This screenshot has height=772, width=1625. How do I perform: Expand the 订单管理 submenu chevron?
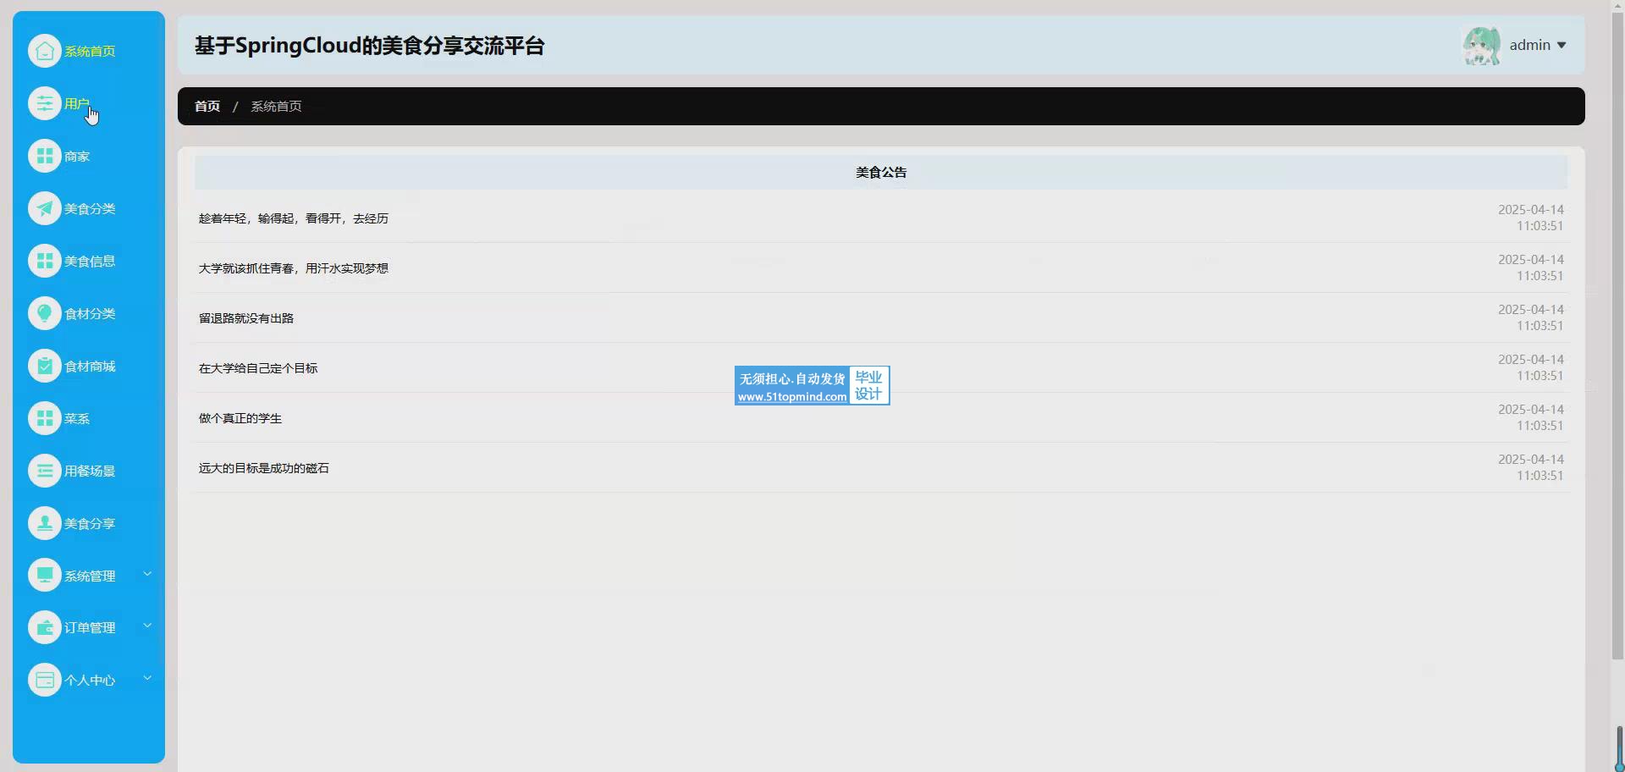147,626
